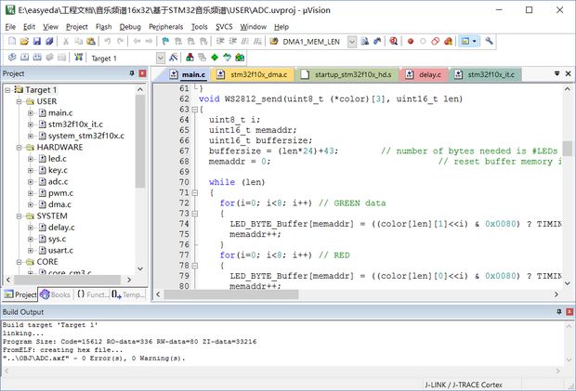Expand the main.c node in the project tree
Screen dimensions: 576x391
click(31, 113)
